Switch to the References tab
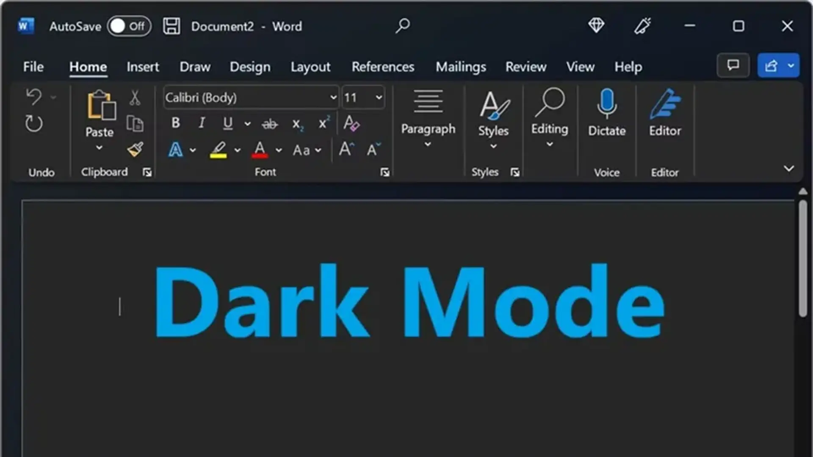Screen dimensions: 813x457 point(383,67)
